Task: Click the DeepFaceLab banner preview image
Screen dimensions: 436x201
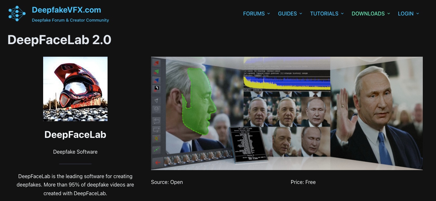Action: tap(287, 113)
